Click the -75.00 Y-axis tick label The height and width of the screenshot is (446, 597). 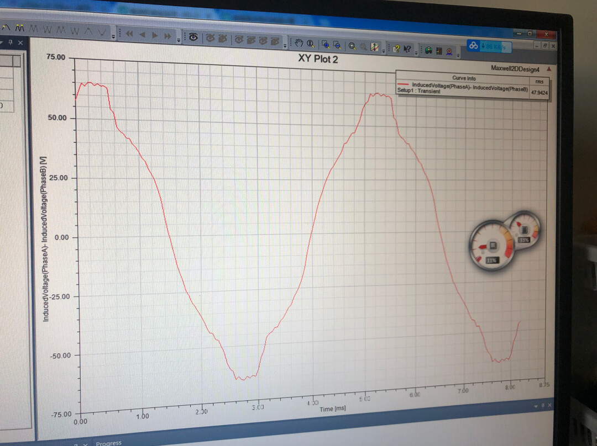(x=61, y=414)
